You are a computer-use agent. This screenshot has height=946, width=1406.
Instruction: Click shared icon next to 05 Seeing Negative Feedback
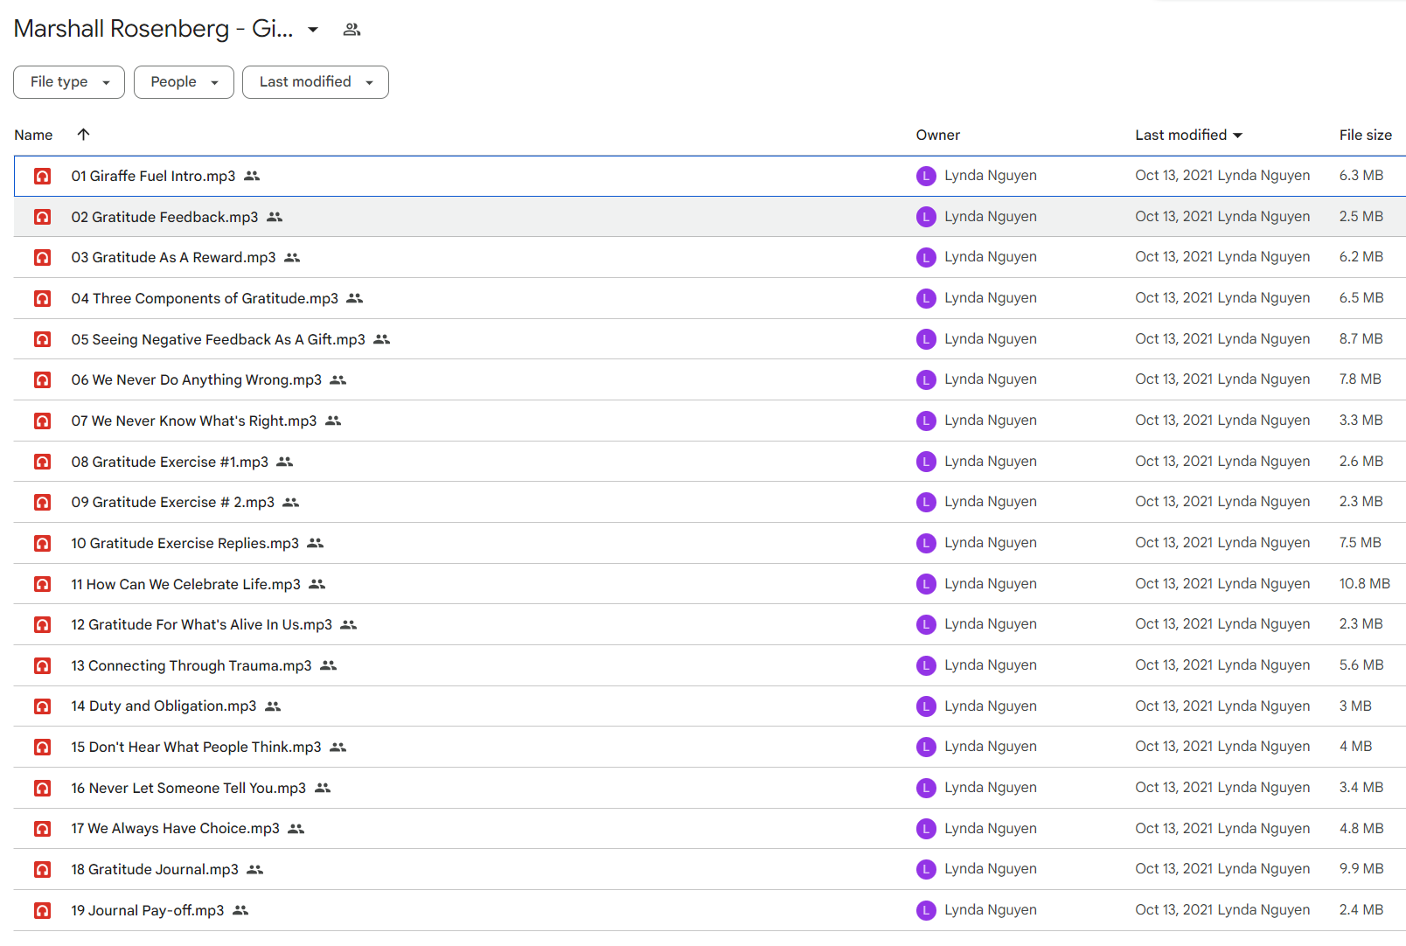382,339
